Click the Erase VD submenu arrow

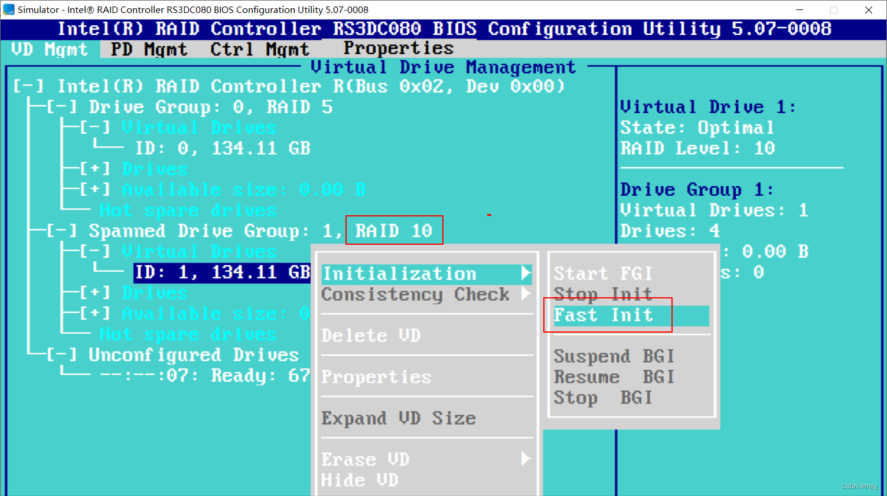[x=526, y=458]
